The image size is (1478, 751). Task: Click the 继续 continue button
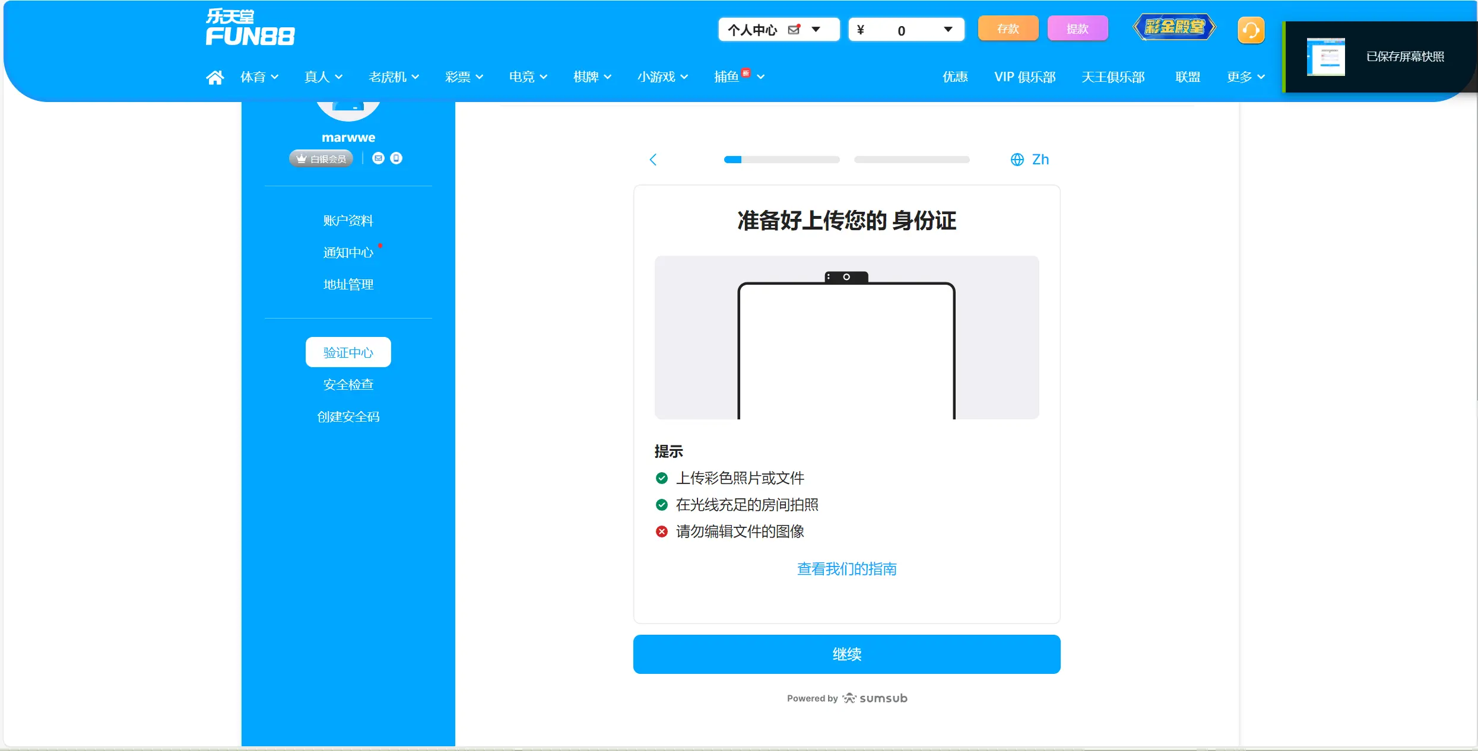pos(846,654)
